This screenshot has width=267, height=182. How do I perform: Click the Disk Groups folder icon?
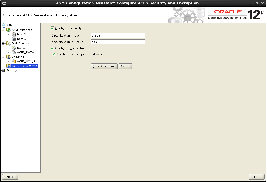tap(8, 43)
